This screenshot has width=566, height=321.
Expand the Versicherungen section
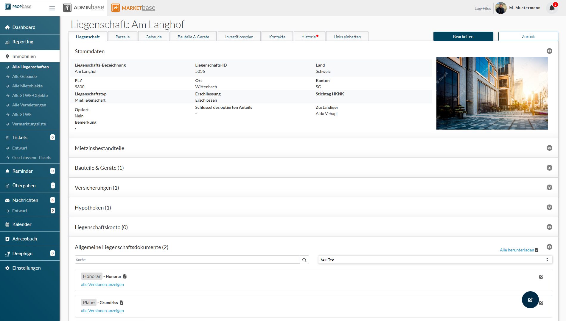click(549, 188)
